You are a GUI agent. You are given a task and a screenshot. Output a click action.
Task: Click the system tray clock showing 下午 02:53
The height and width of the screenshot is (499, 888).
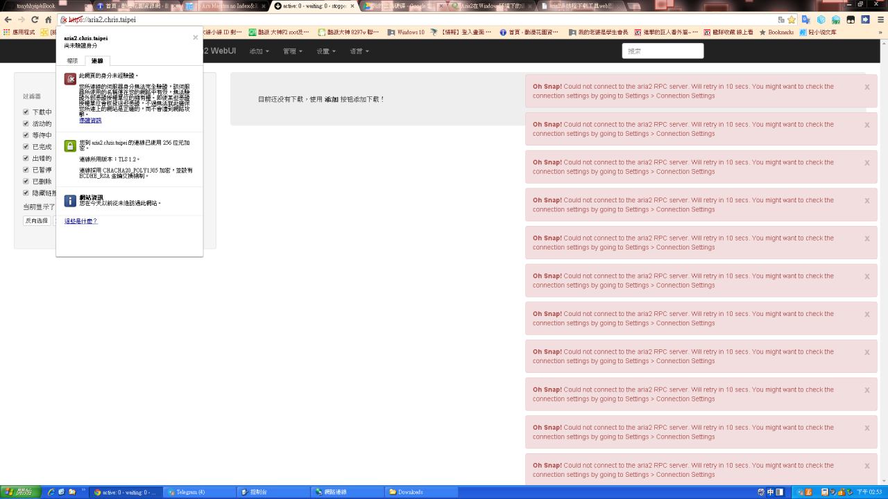pos(869,492)
